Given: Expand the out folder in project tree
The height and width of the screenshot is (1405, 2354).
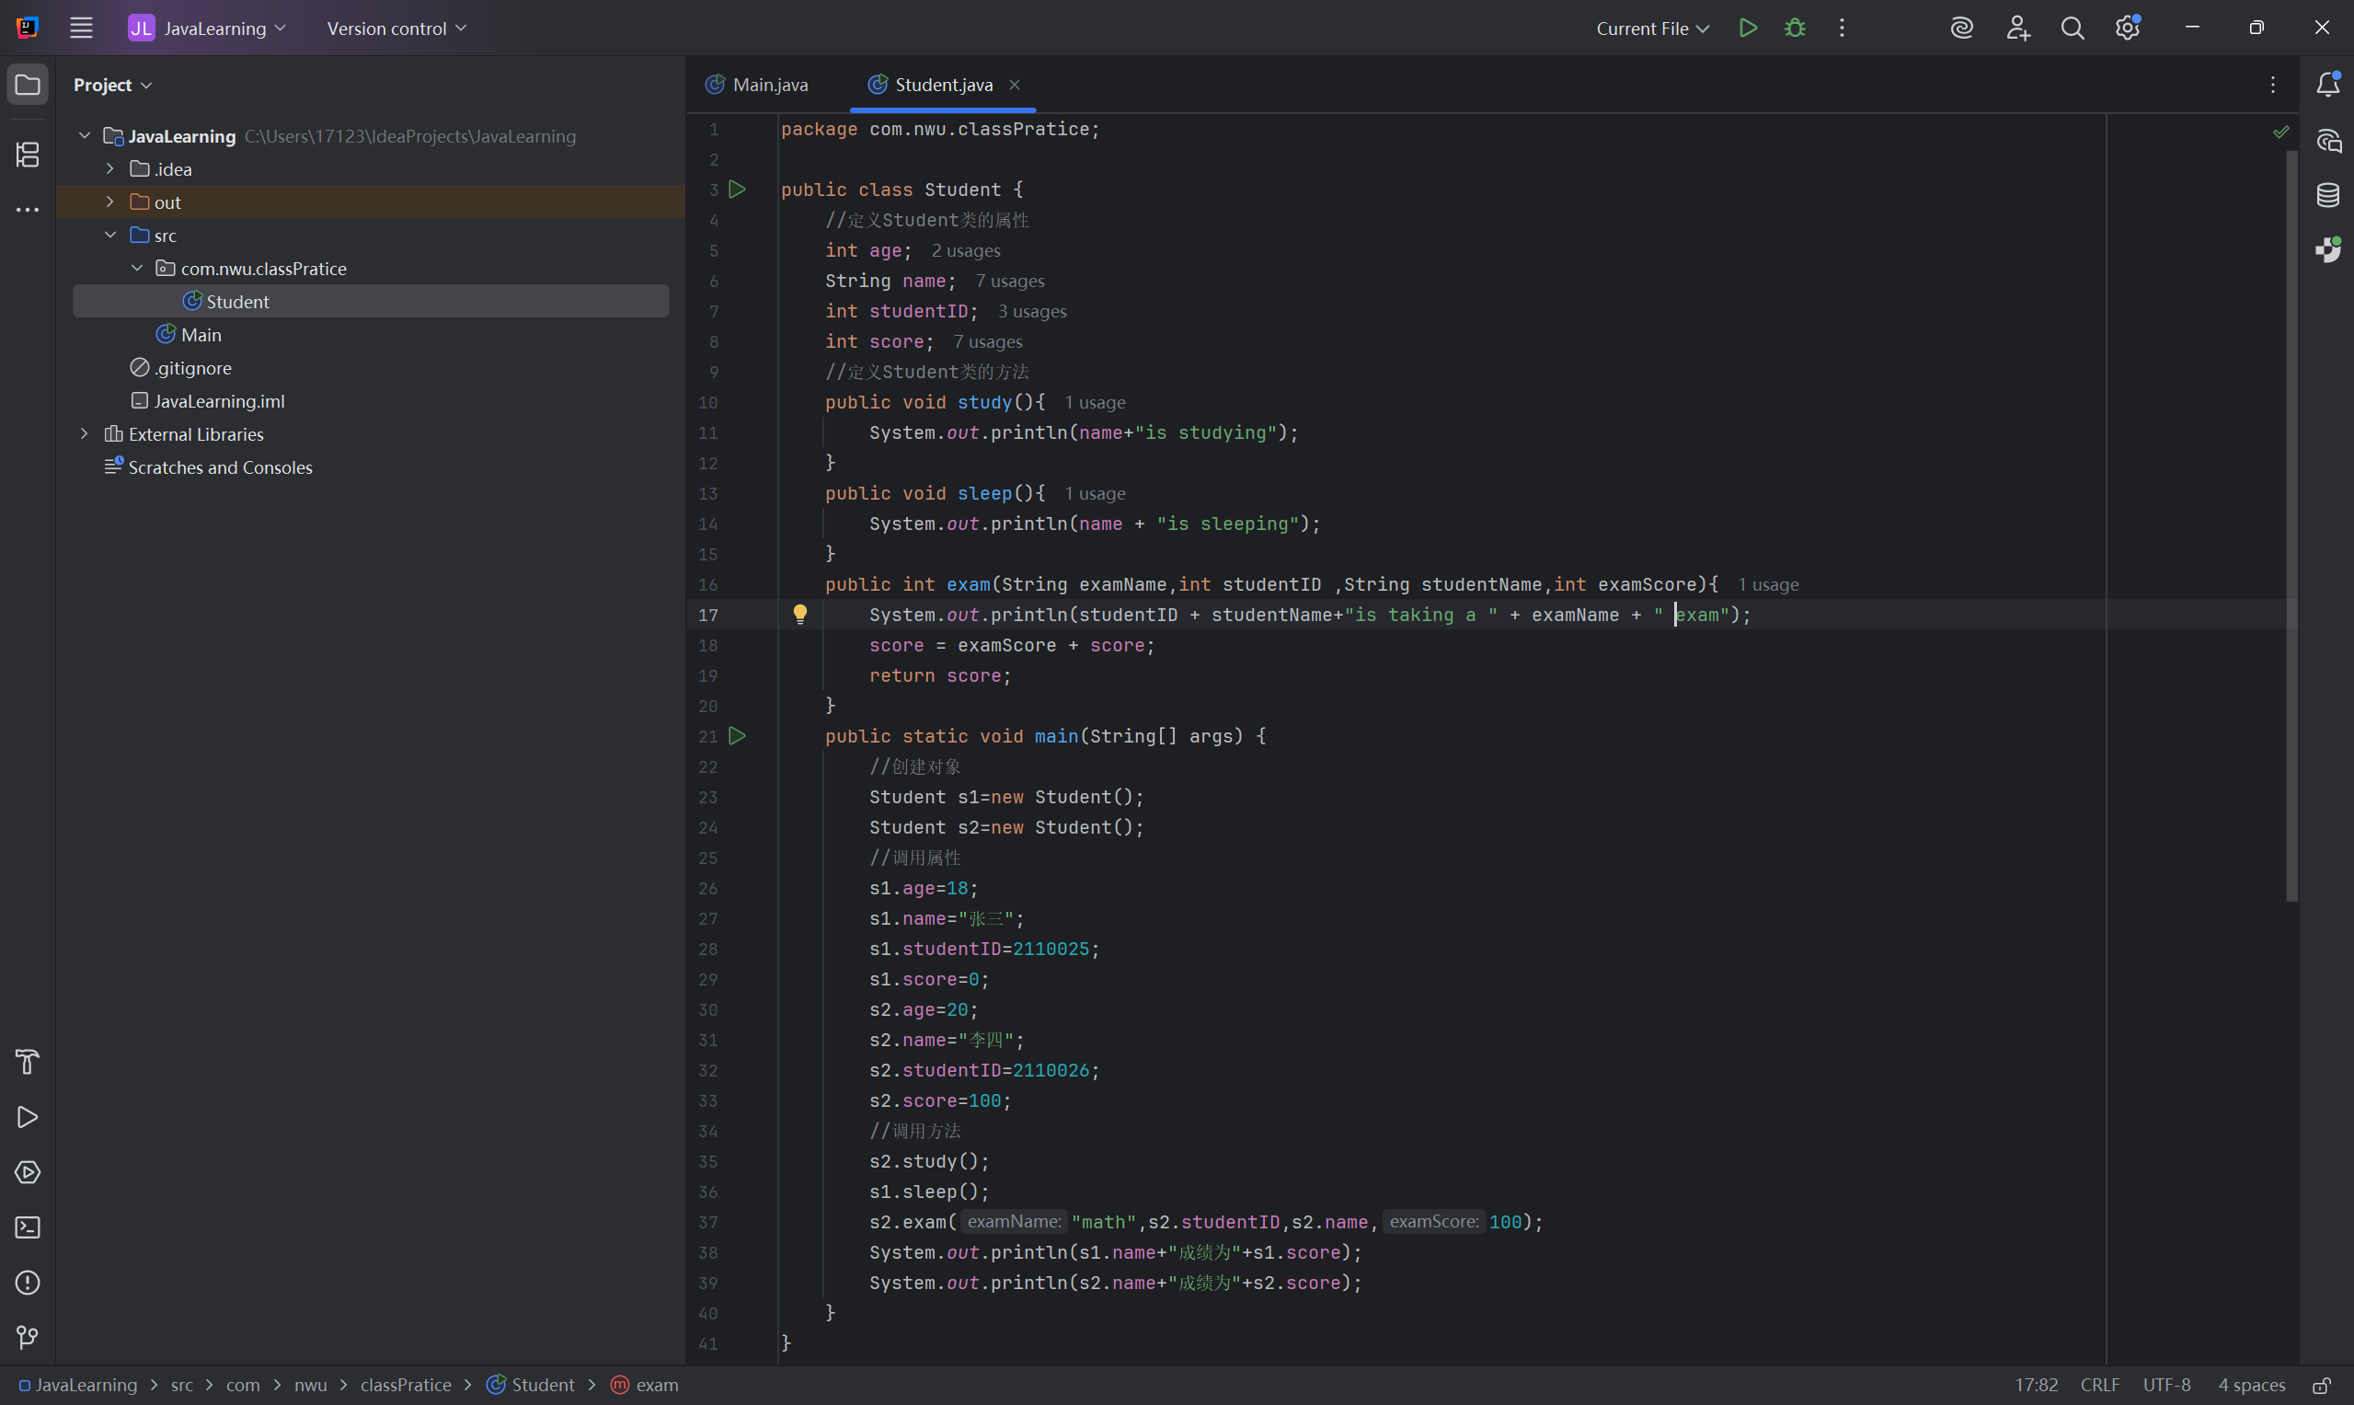Looking at the screenshot, I should tap(109, 202).
